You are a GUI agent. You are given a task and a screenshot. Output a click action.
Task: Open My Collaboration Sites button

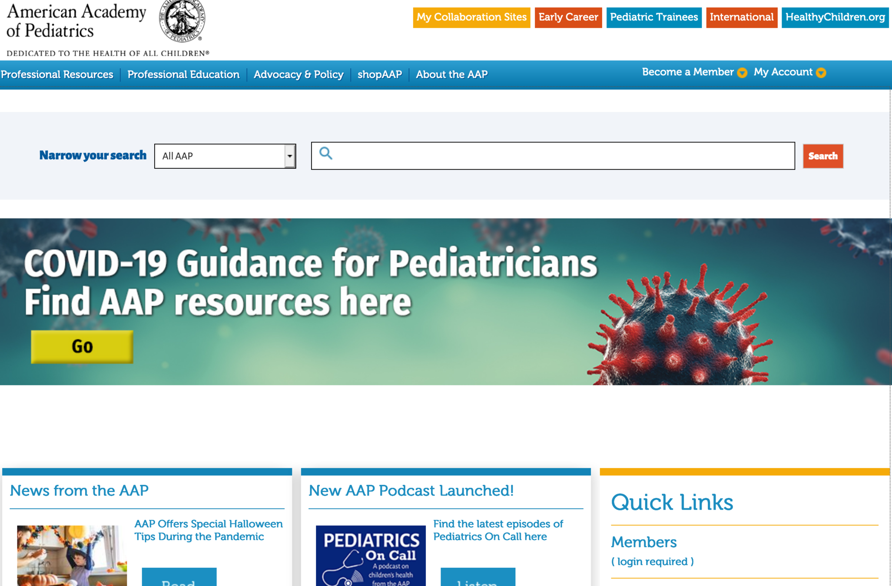click(471, 17)
